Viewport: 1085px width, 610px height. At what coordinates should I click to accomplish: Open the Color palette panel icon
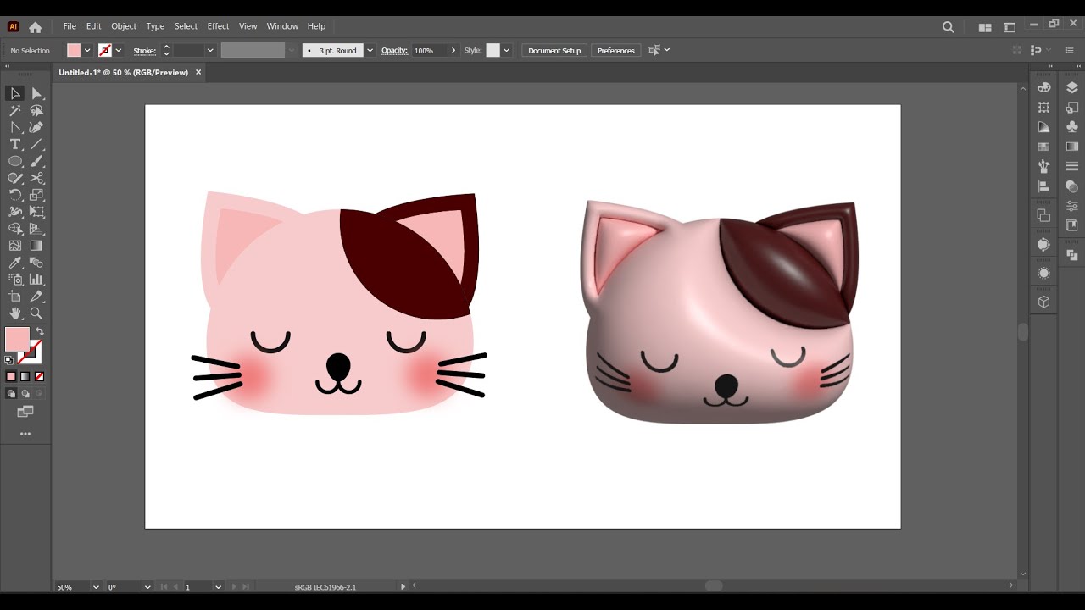click(1044, 88)
